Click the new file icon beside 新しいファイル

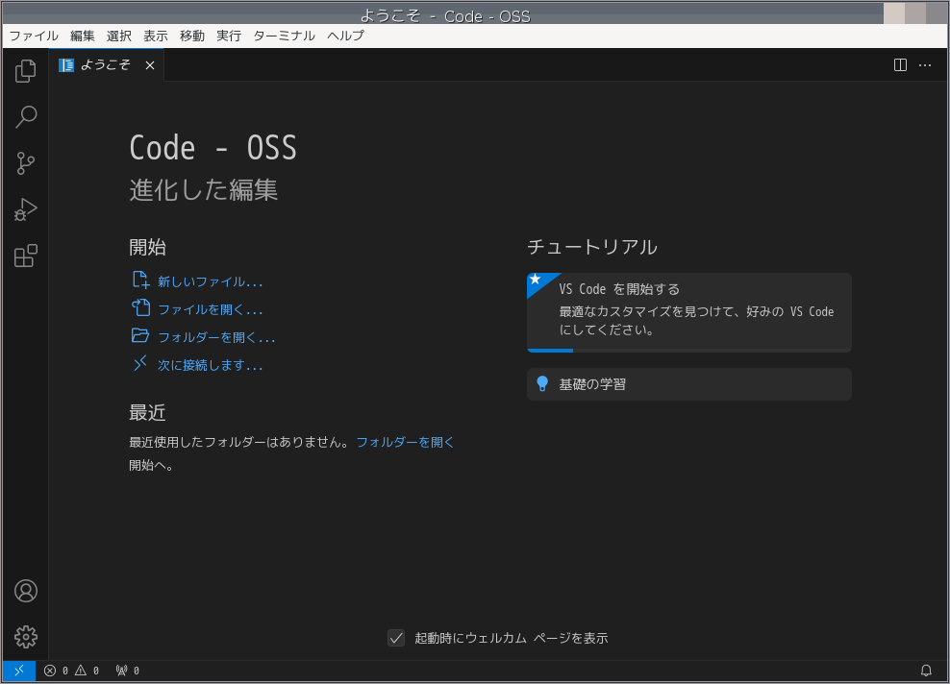140,280
